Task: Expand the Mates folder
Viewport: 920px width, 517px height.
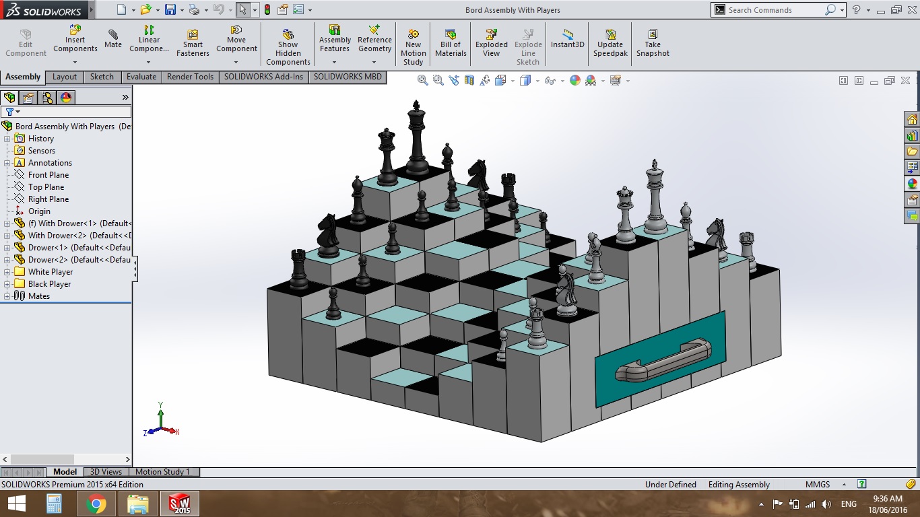Action: [7, 296]
